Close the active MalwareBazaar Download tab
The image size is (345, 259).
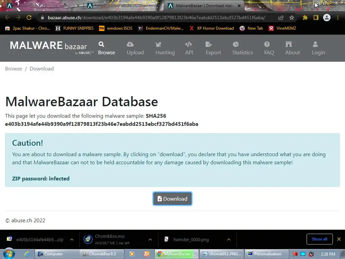point(239,6)
